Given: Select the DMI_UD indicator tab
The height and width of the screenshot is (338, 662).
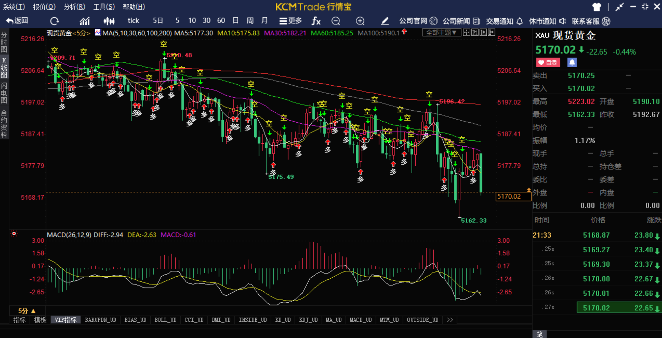Looking at the screenshot, I should pos(221,320).
